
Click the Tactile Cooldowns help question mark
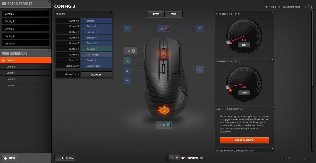point(273,107)
